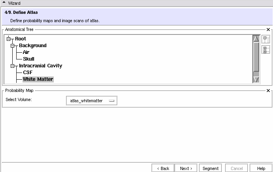
Task: Click the expand-all tree icon
Action: [x=266, y=50]
